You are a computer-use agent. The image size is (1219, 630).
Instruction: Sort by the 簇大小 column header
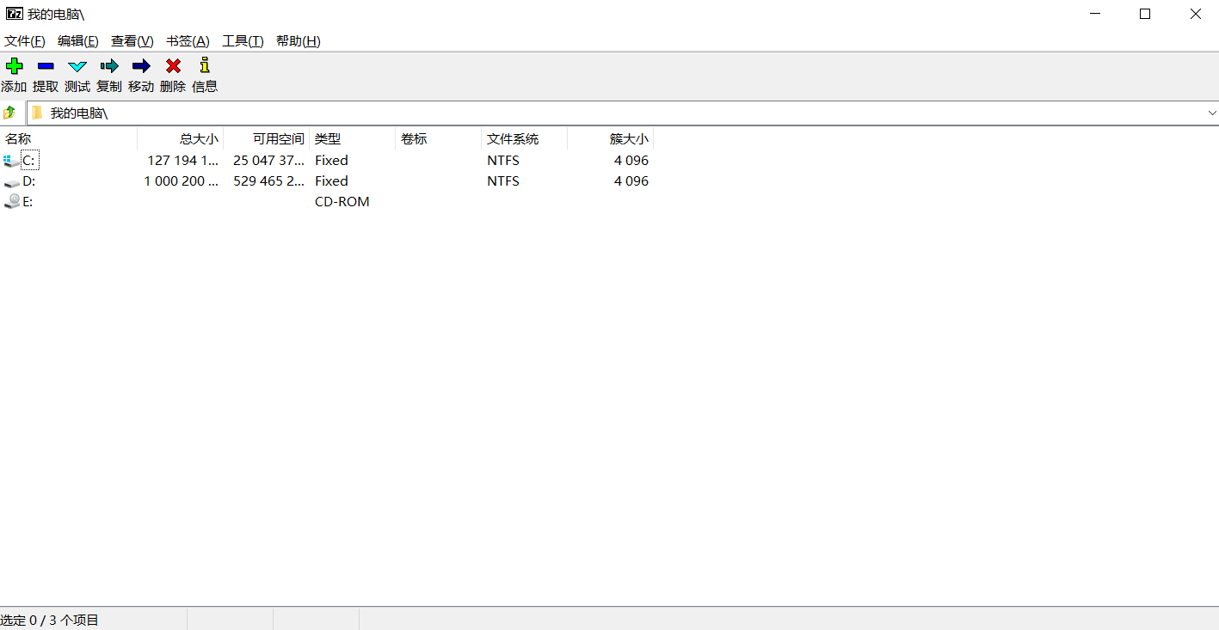point(611,138)
